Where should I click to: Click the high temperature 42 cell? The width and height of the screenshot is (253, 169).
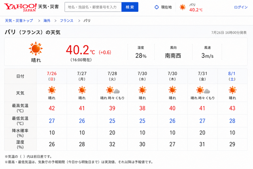(52, 108)
